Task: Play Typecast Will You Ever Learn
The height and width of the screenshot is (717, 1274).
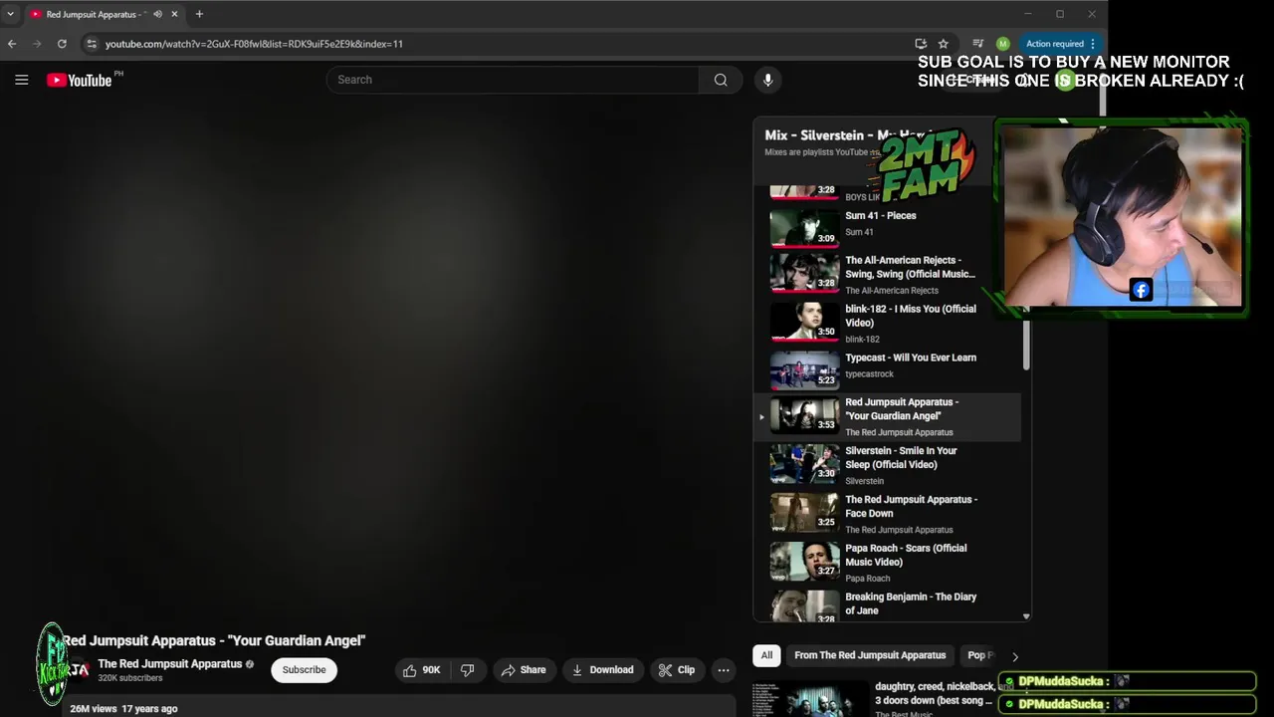Action: click(886, 368)
